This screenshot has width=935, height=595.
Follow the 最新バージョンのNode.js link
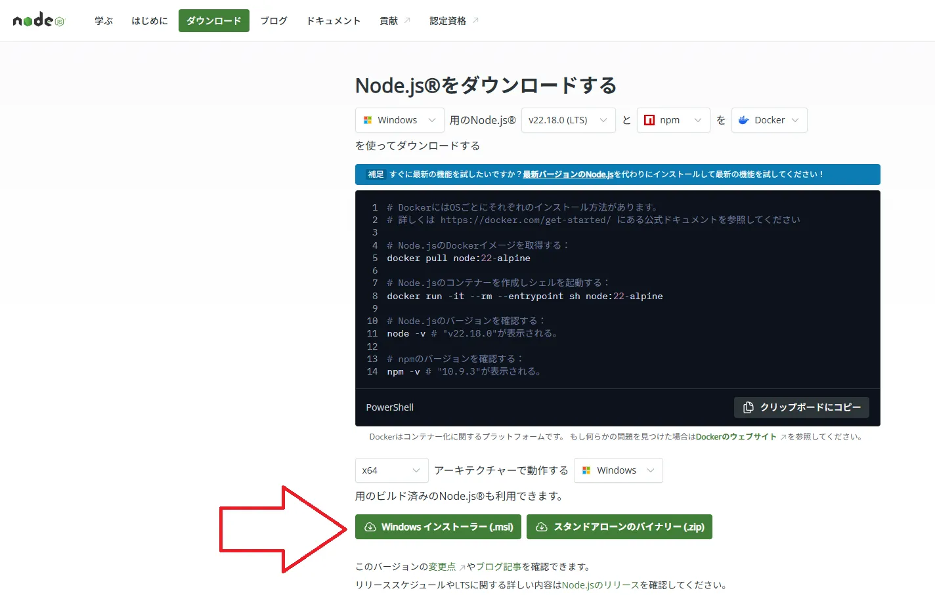pos(568,174)
